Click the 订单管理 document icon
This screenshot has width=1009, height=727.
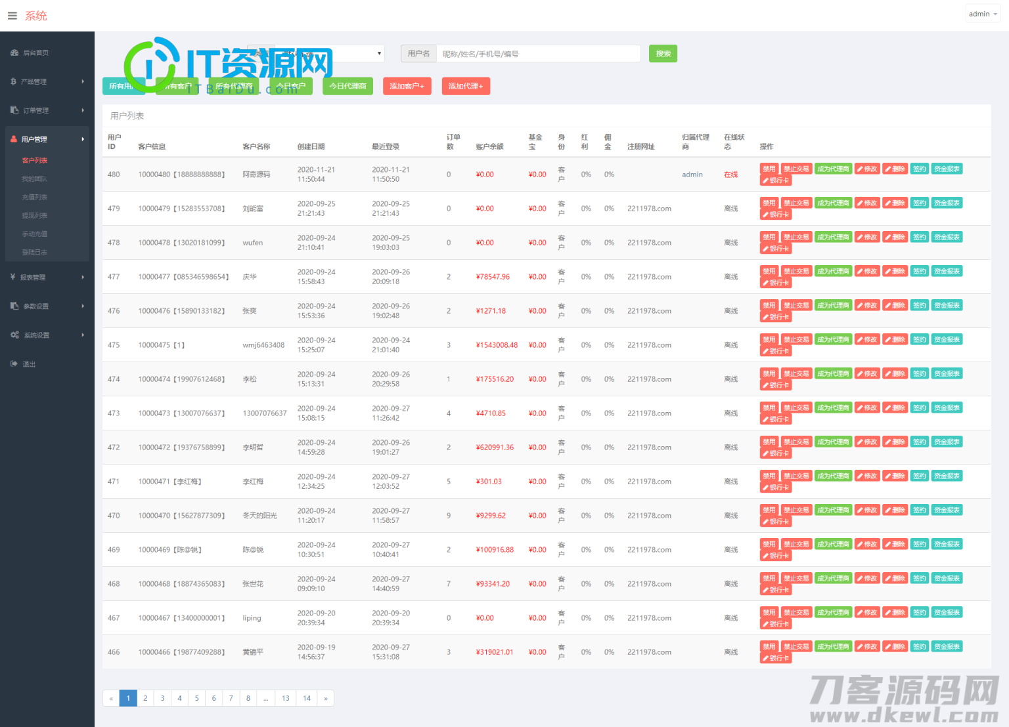tap(14, 110)
